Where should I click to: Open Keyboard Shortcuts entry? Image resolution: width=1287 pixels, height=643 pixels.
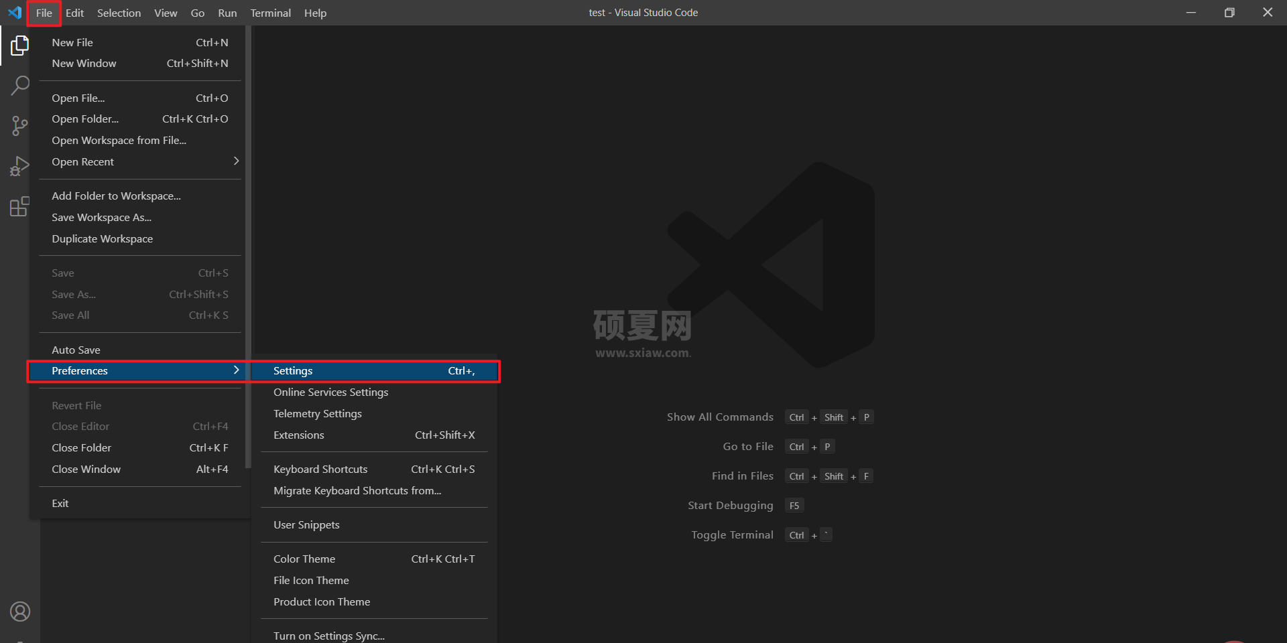click(374, 469)
